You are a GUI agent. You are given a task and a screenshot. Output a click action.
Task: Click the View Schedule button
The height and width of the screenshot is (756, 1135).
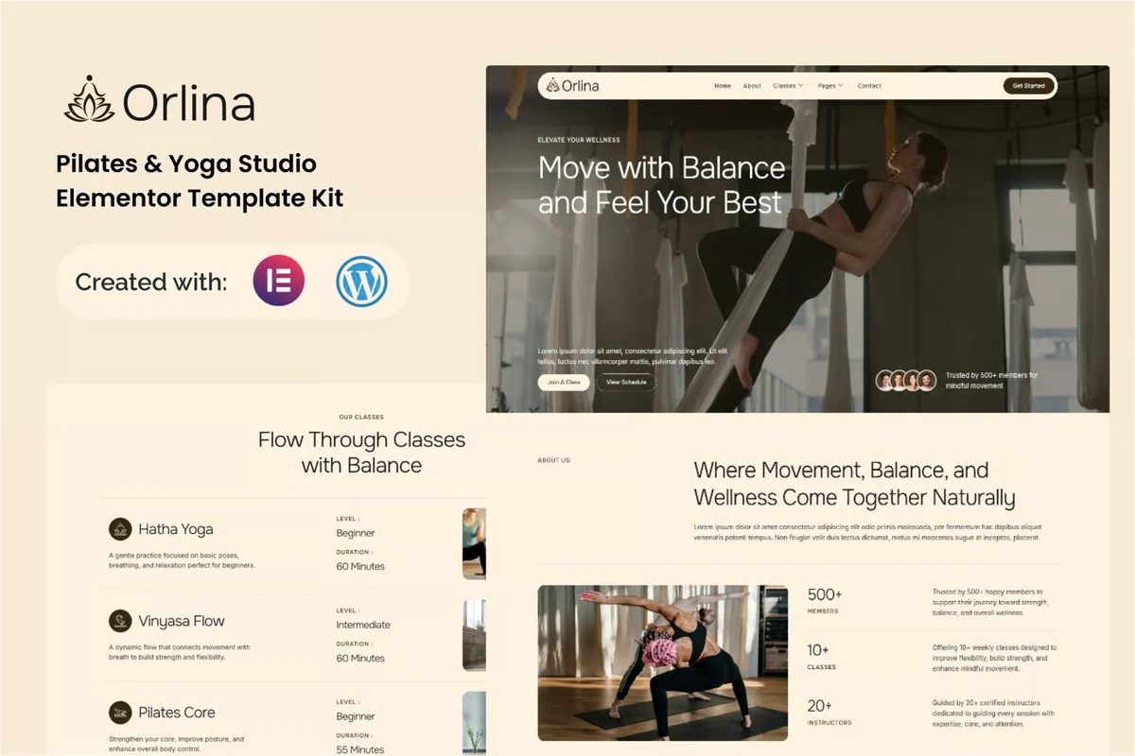626,382
